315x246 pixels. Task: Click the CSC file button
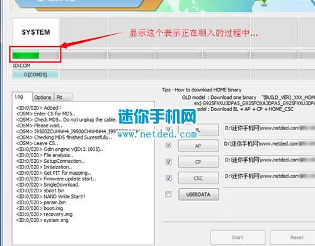coord(198,178)
